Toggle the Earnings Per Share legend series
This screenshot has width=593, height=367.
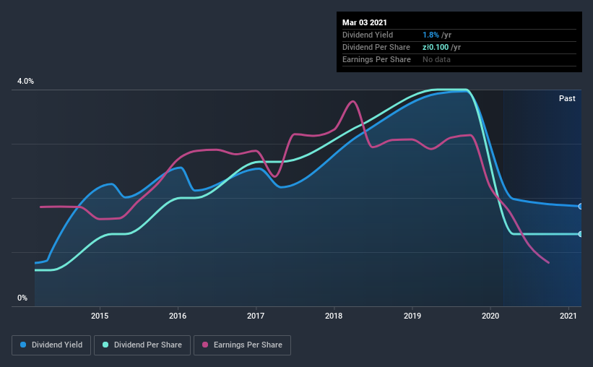242,345
